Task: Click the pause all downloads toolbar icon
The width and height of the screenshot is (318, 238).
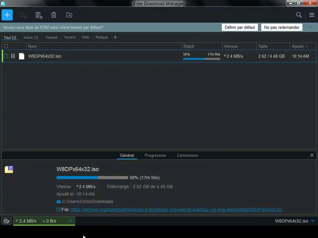Action: point(39,15)
